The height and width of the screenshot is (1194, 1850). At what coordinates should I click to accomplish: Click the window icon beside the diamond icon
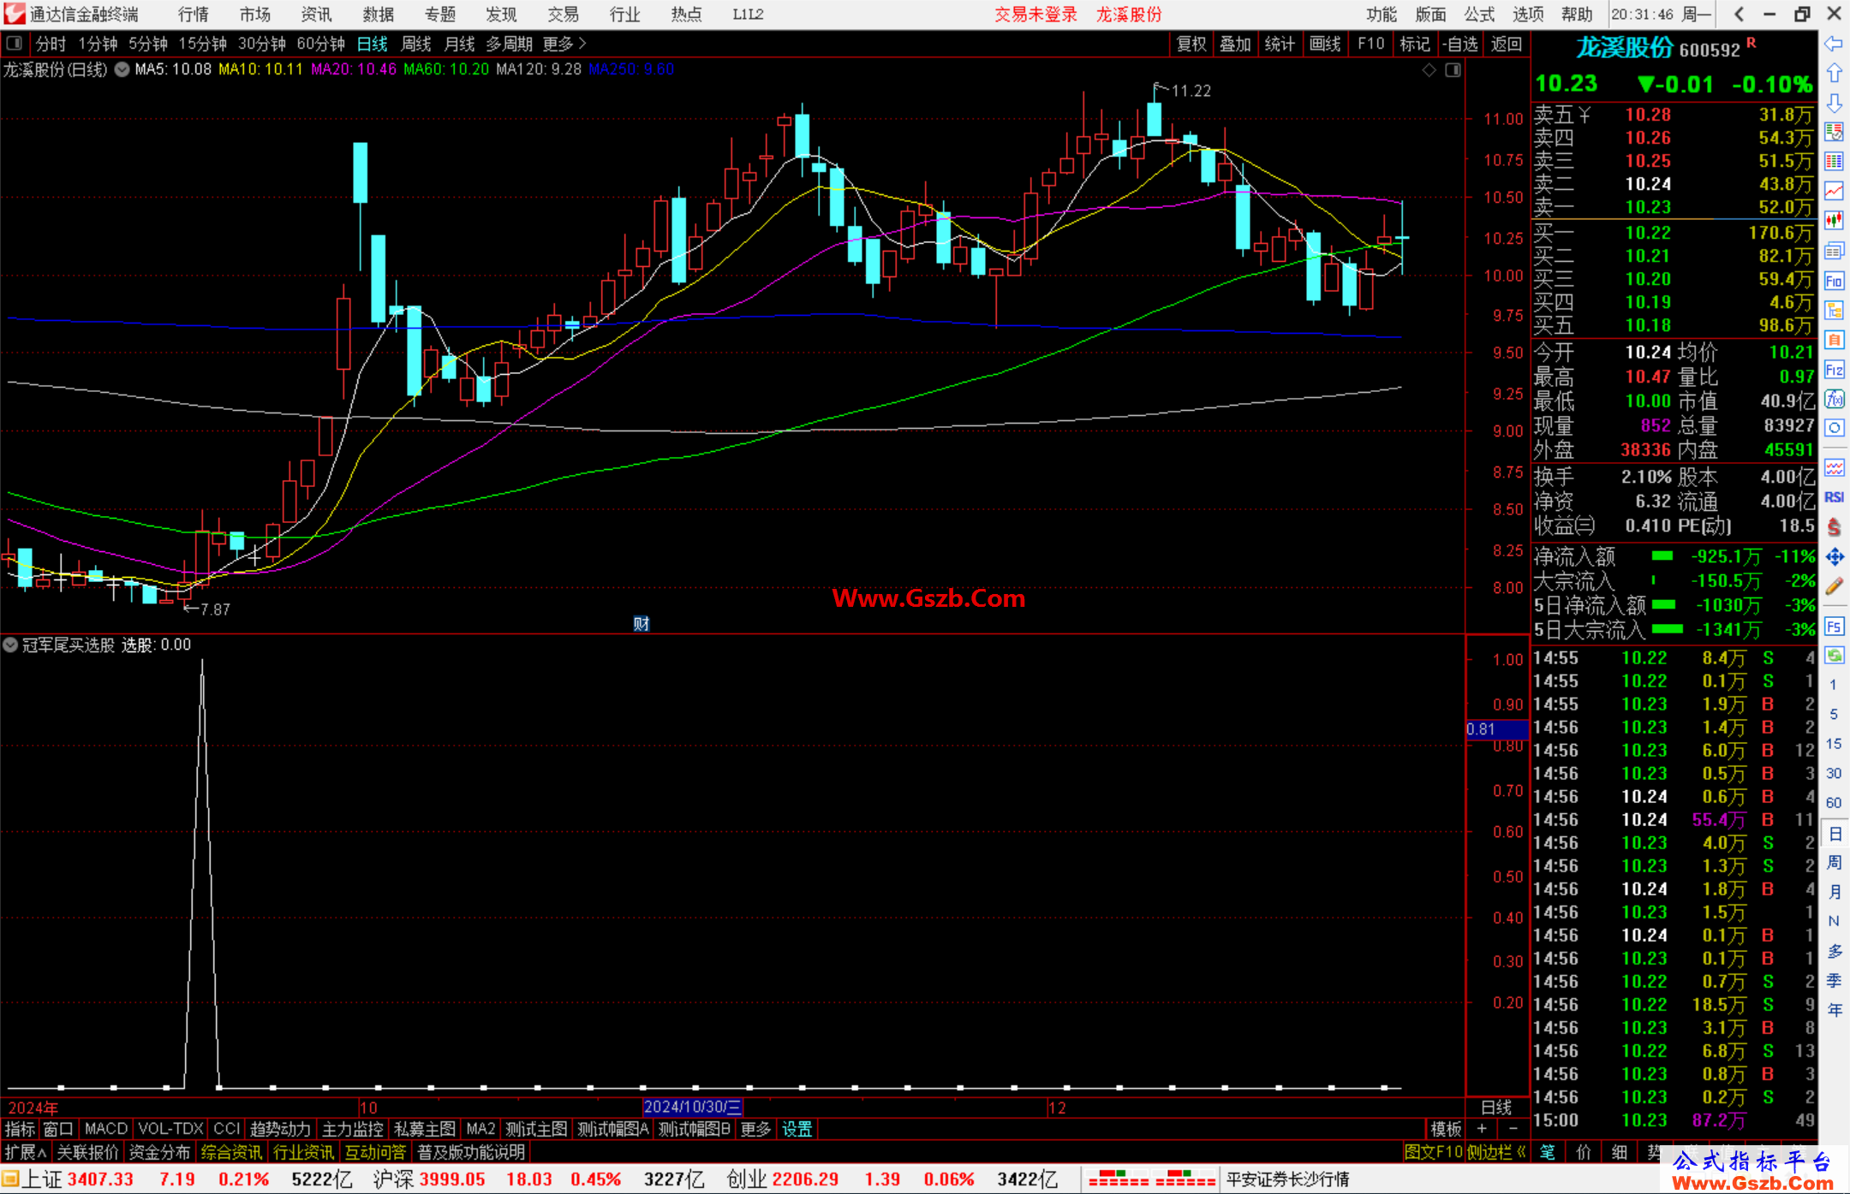pyautogui.click(x=1453, y=70)
